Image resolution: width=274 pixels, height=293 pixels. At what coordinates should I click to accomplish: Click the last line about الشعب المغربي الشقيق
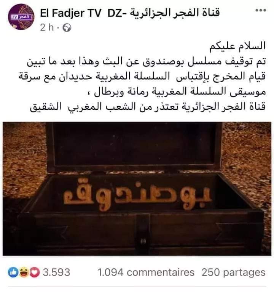click(x=148, y=107)
